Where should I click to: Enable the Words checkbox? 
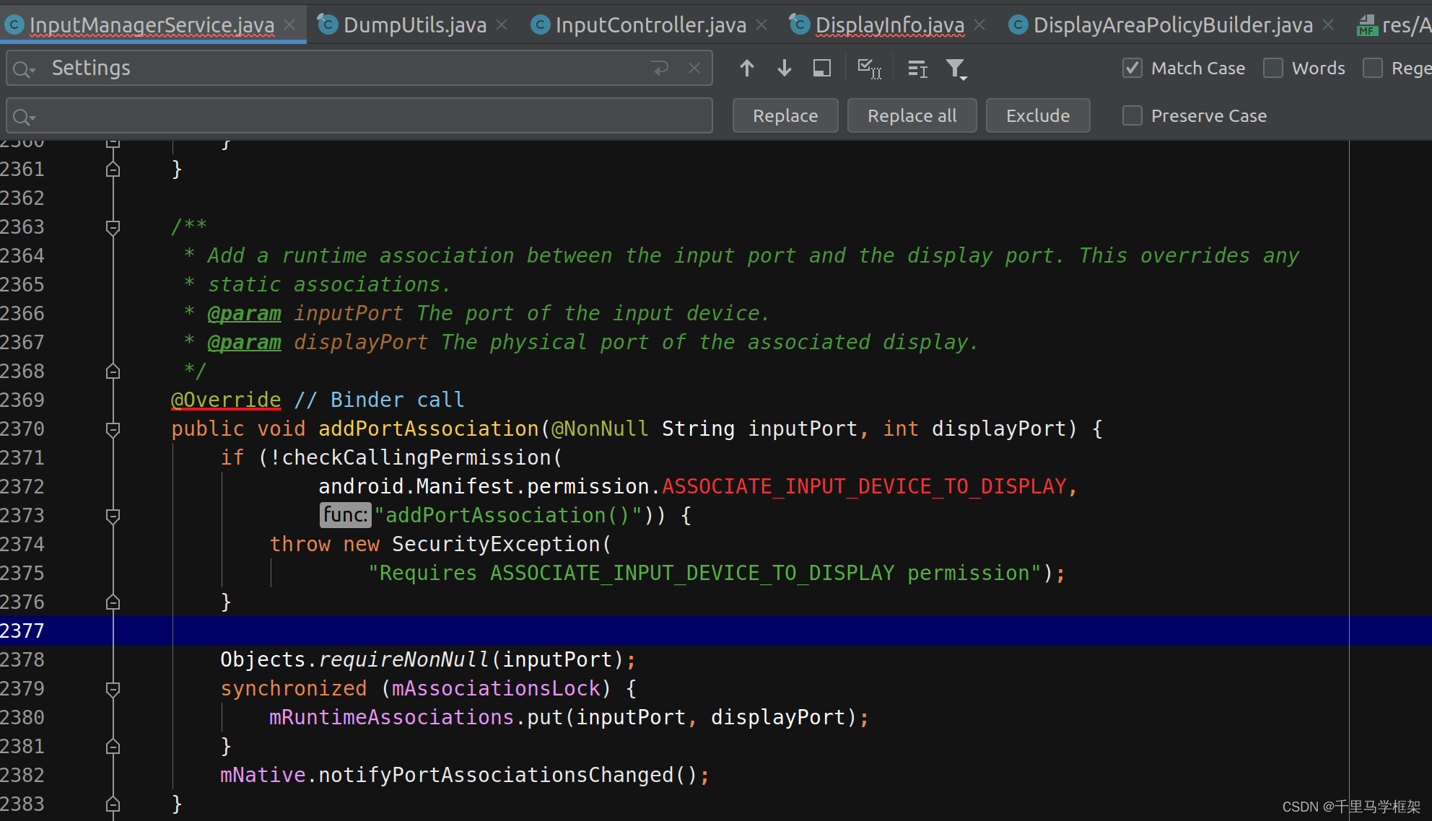click(1273, 69)
